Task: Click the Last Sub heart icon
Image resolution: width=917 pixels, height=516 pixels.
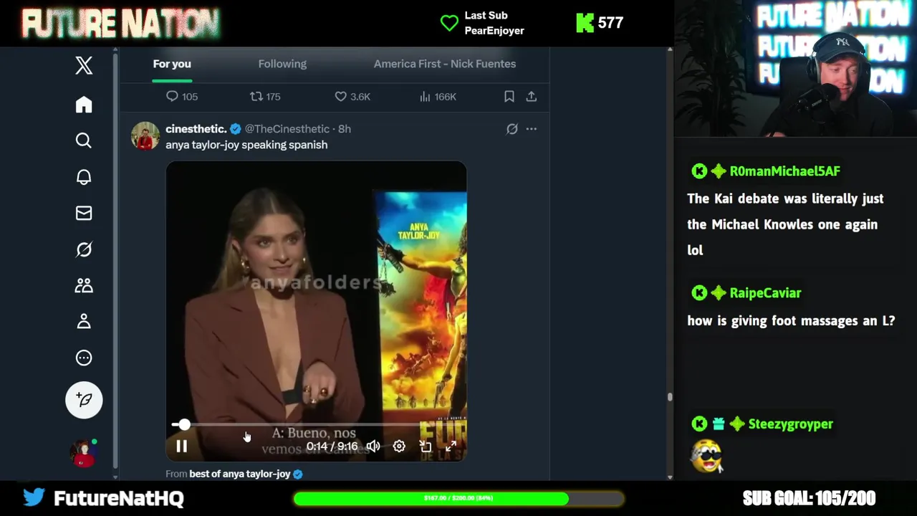Action: click(x=449, y=23)
